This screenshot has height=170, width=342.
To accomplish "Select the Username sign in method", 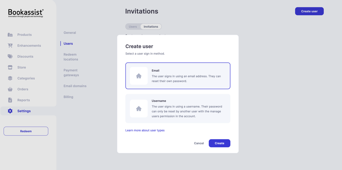I will coord(178,108).
